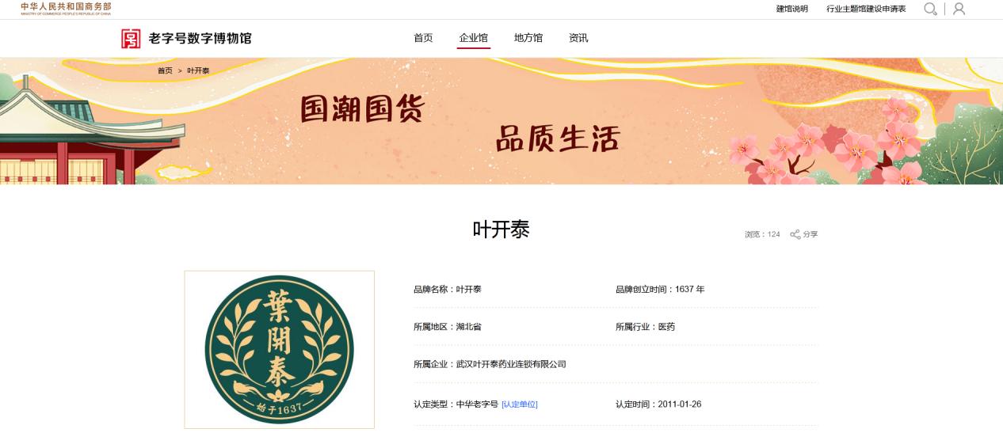
Task: Click 认定时间：2011-01-26 text
Action: tap(658, 404)
